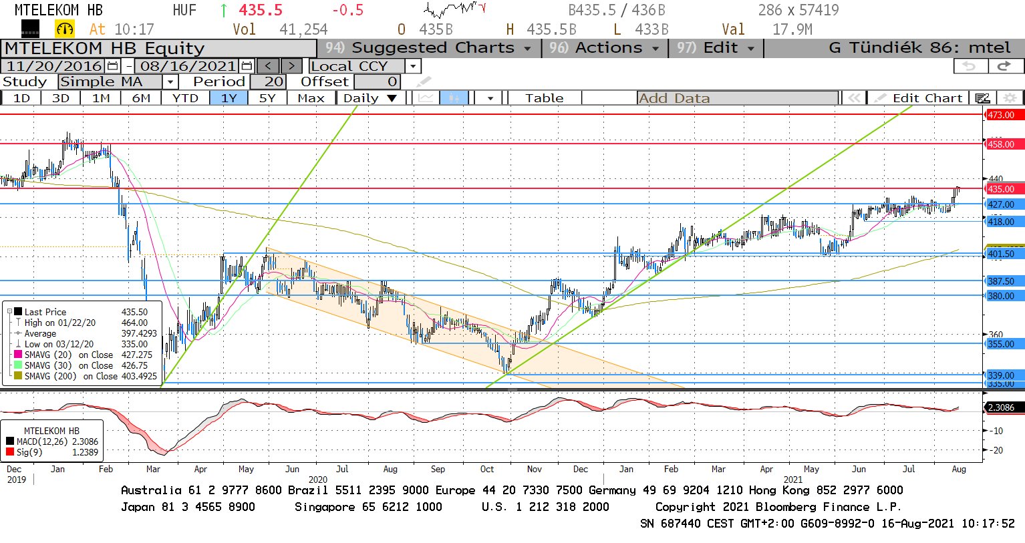Click the undo arrow icon
Screen dimensions: 1025x543
[970, 66]
